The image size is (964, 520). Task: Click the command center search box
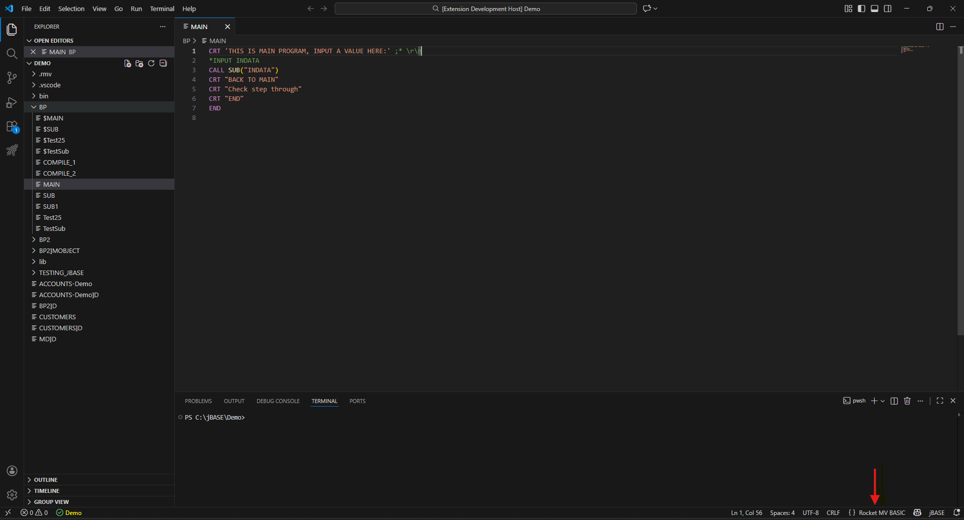[x=485, y=9]
